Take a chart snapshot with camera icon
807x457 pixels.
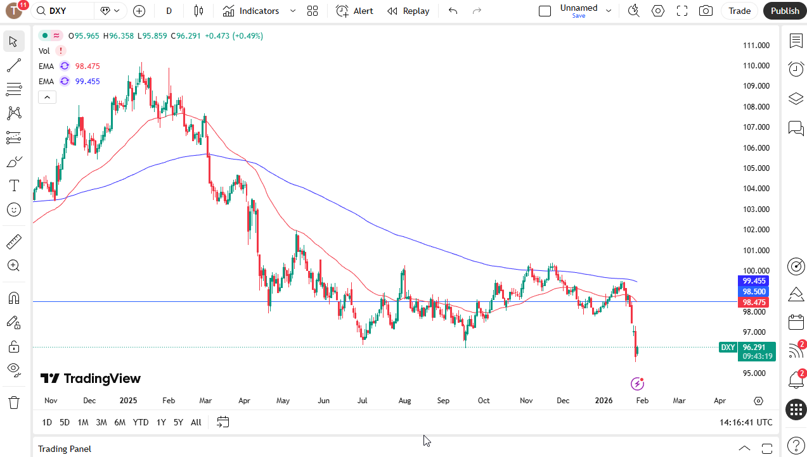coord(706,11)
